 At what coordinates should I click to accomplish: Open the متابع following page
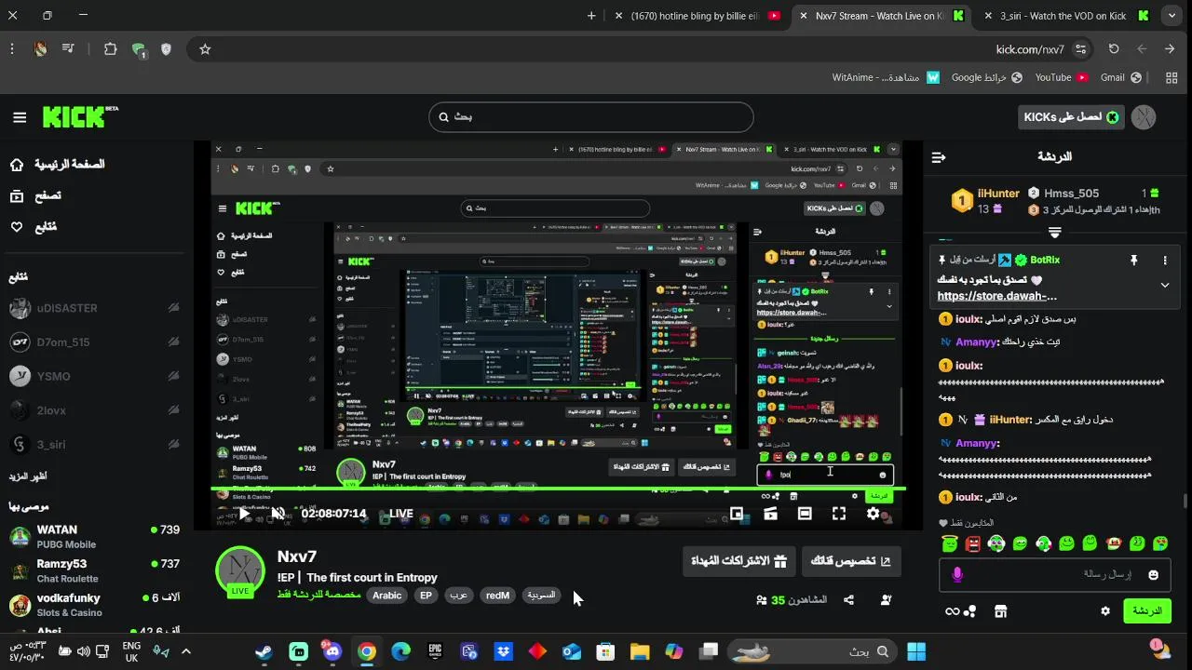point(34,226)
